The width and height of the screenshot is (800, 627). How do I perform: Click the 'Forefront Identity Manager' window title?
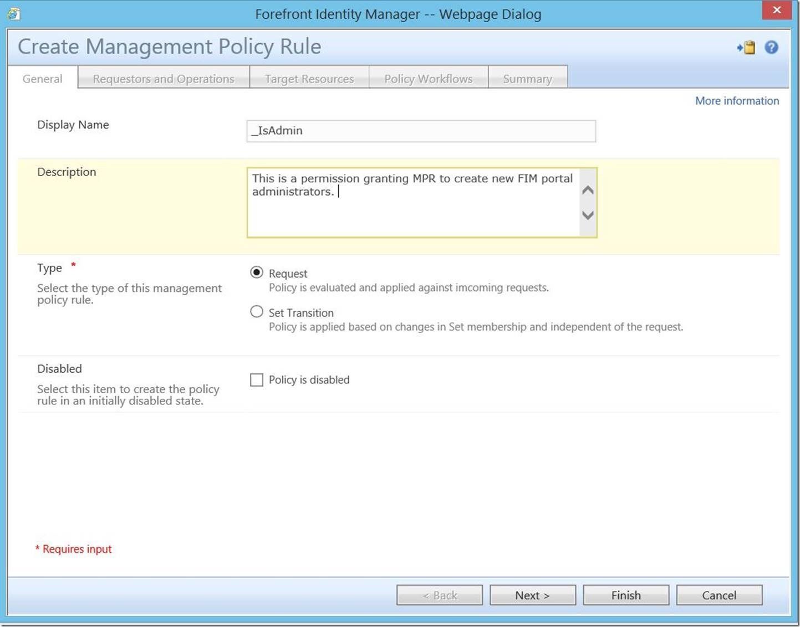[398, 14]
